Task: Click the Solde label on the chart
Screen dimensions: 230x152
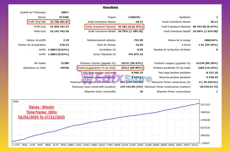Action: coord(16,102)
